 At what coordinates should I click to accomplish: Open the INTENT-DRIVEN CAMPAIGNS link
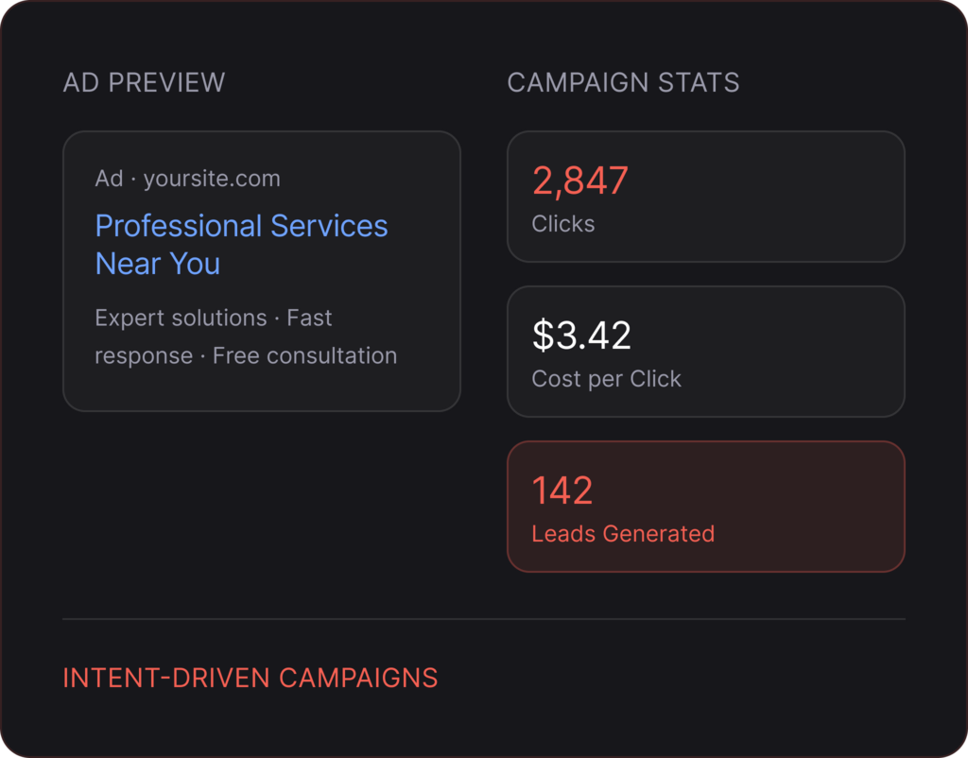pos(250,678)
